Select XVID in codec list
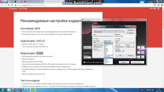164x92 pixels. (x=108, y=53)
